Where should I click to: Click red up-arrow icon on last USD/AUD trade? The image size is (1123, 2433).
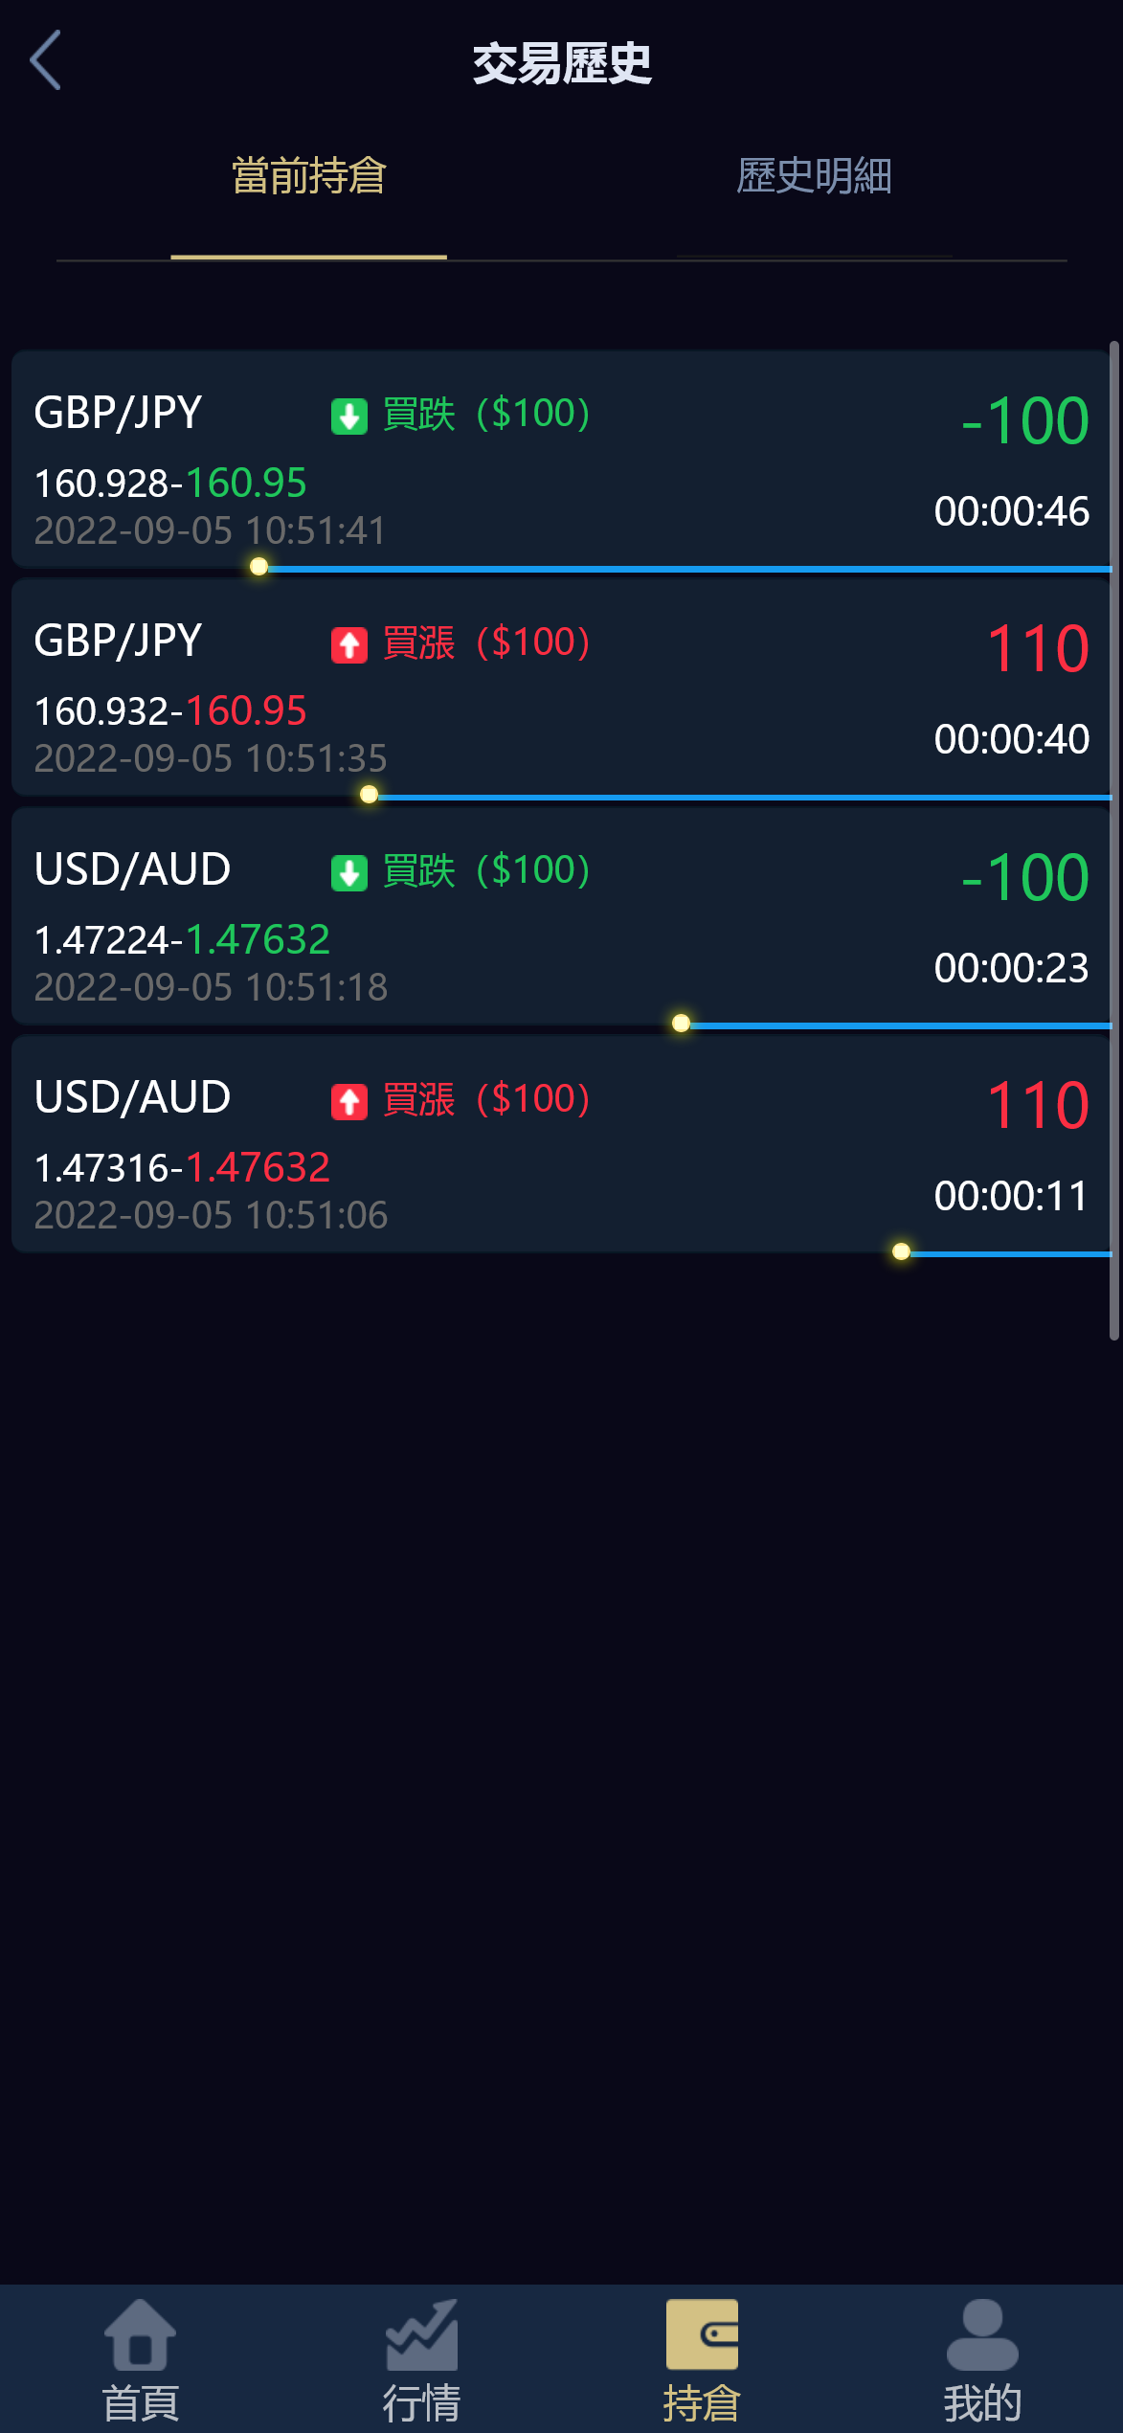point(349,1101)
